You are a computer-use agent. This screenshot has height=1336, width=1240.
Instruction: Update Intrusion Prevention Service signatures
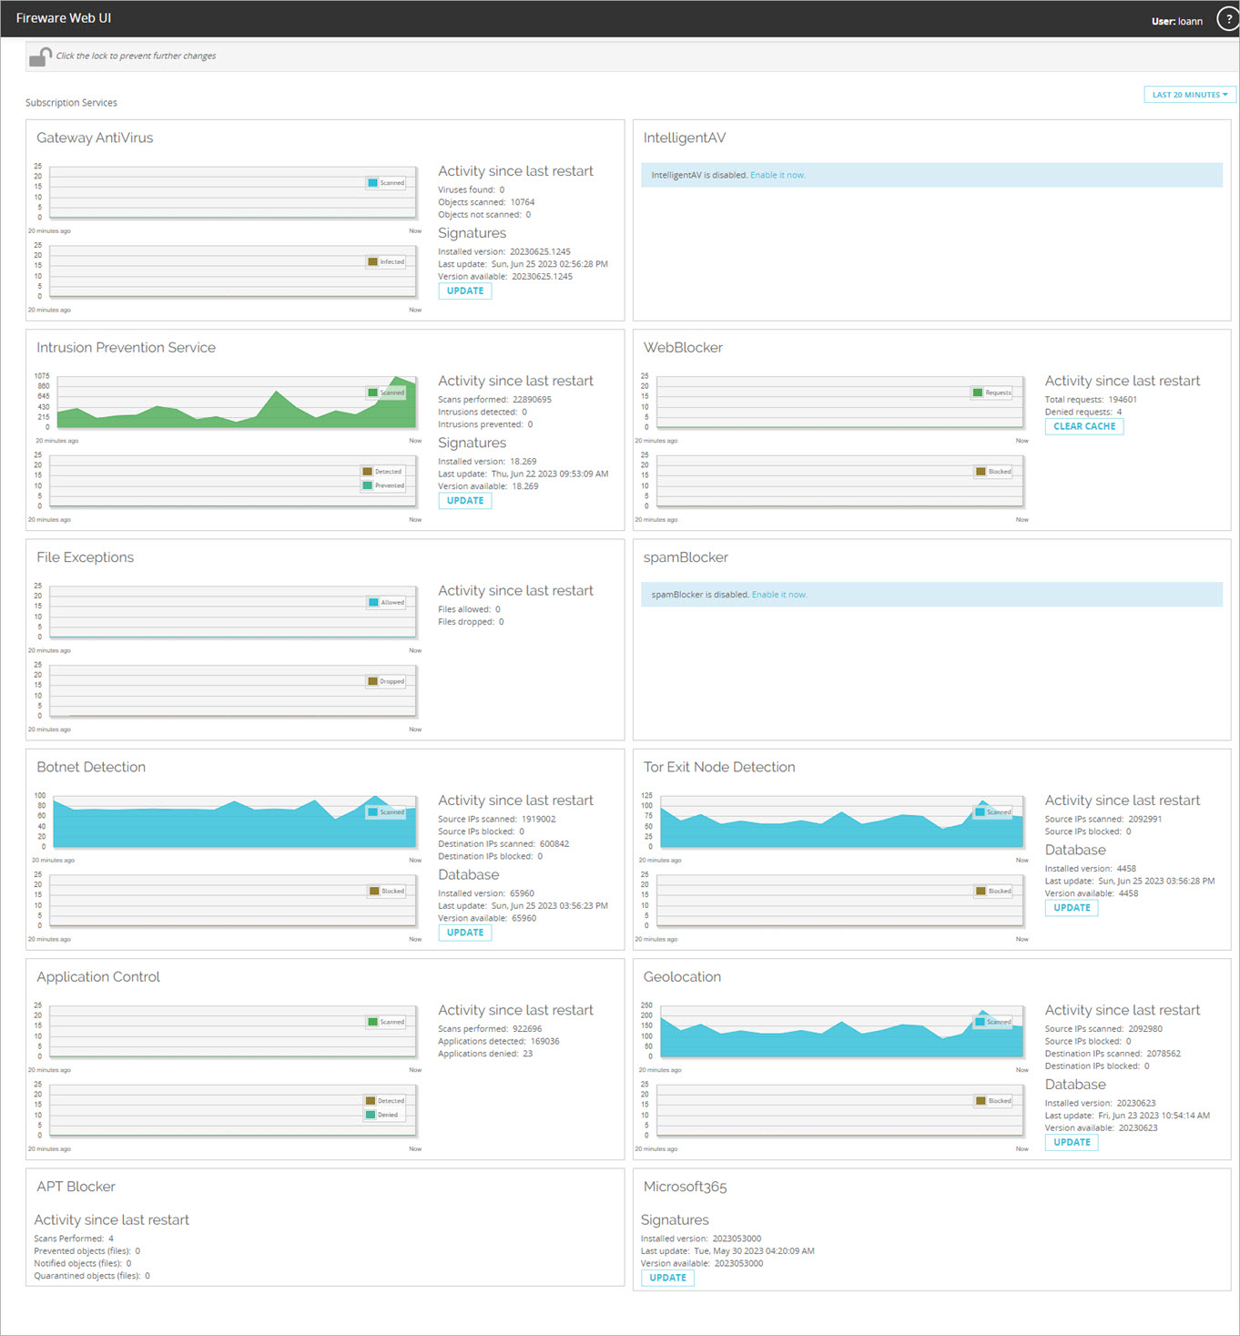point(464,501)
